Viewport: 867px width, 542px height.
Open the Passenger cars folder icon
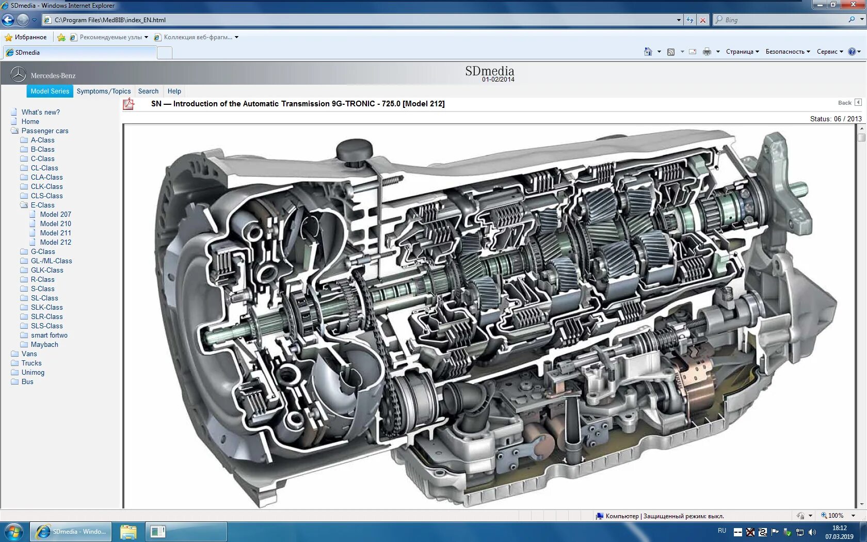(x=14, y=131)
